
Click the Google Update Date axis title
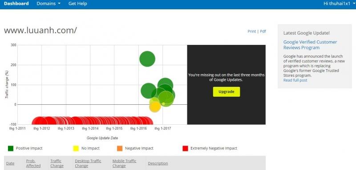click(x=102, y=138)
